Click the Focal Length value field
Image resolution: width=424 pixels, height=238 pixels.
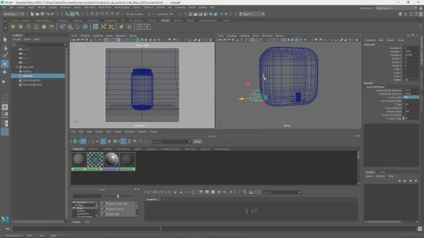(411, 97)
